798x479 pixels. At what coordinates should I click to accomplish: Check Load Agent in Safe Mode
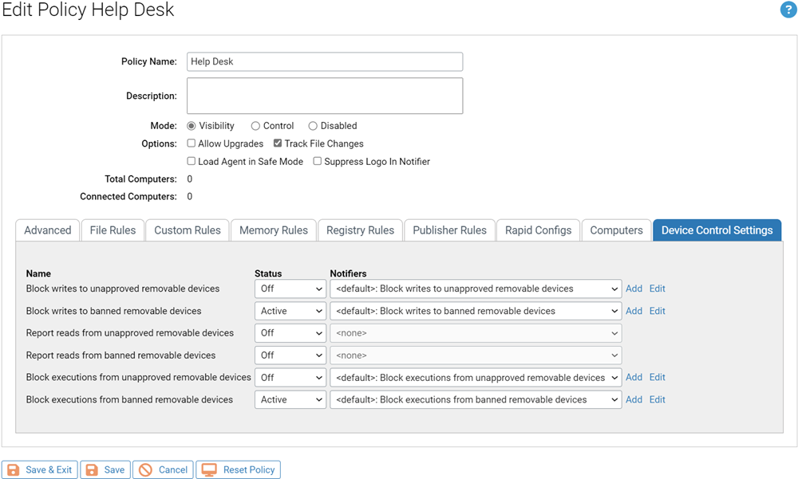point(191,161)
